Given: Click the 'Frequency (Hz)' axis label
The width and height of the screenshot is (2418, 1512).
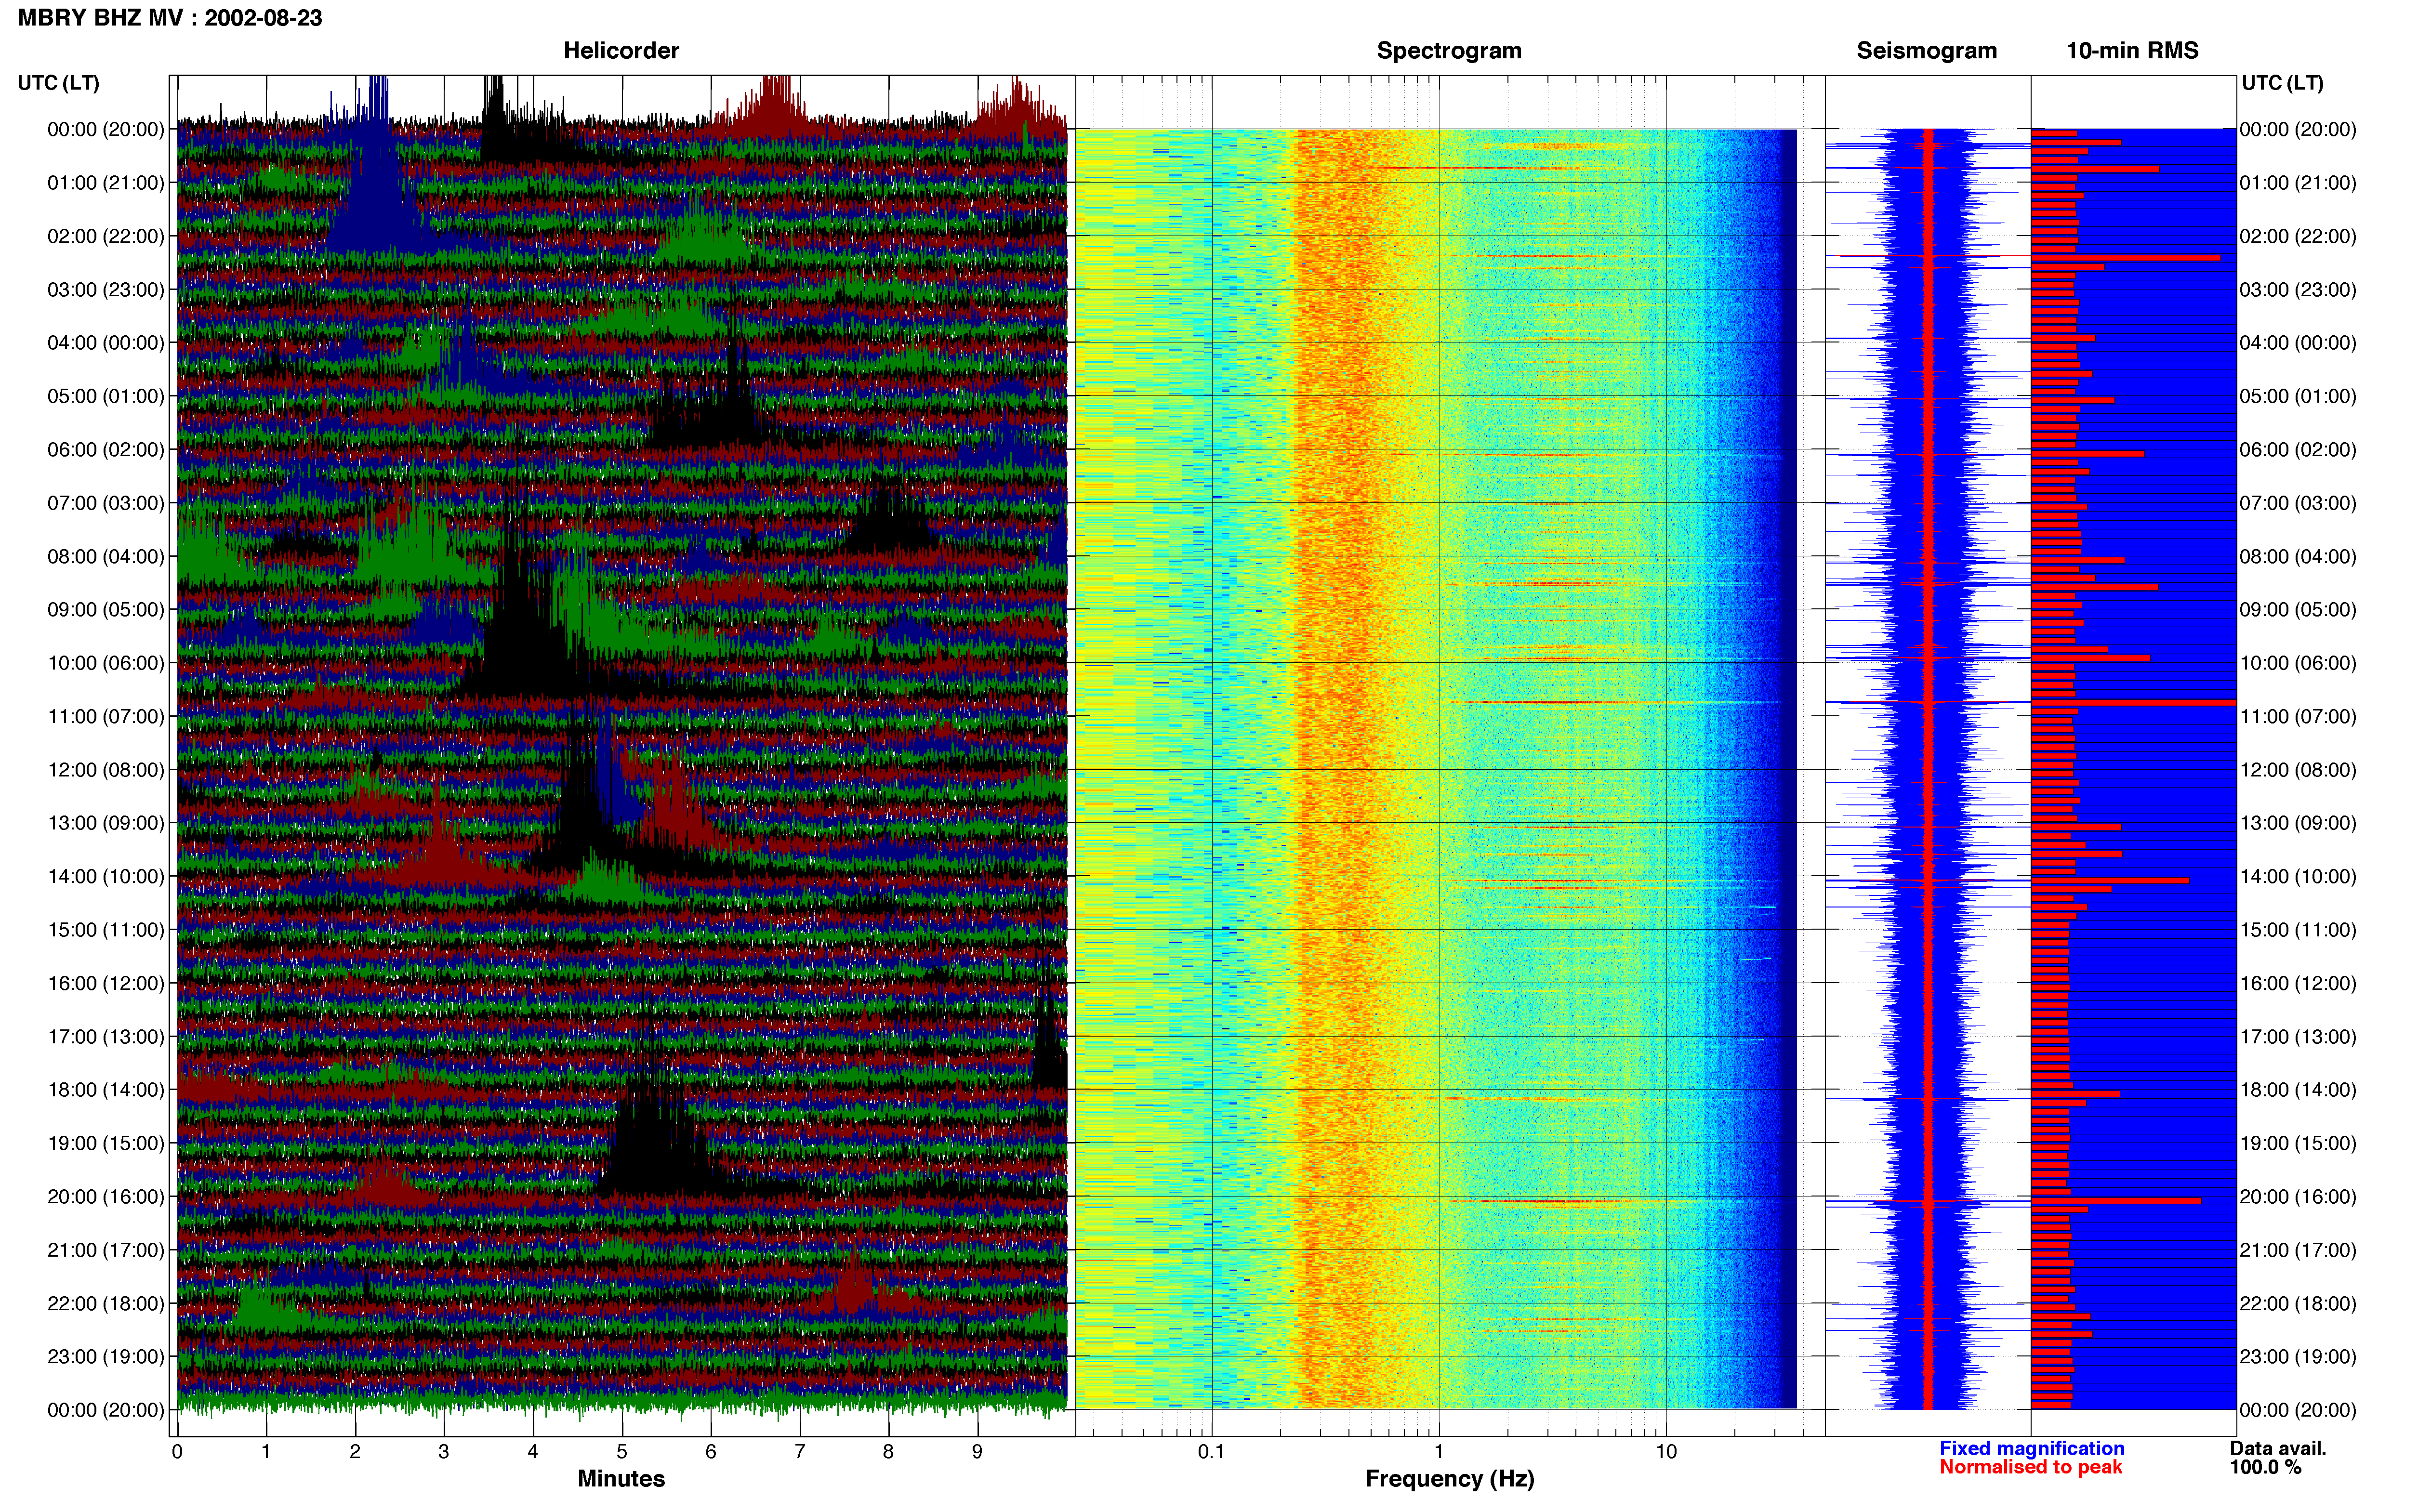Looking at the screenshot, I should (x=1449, y=1478).
